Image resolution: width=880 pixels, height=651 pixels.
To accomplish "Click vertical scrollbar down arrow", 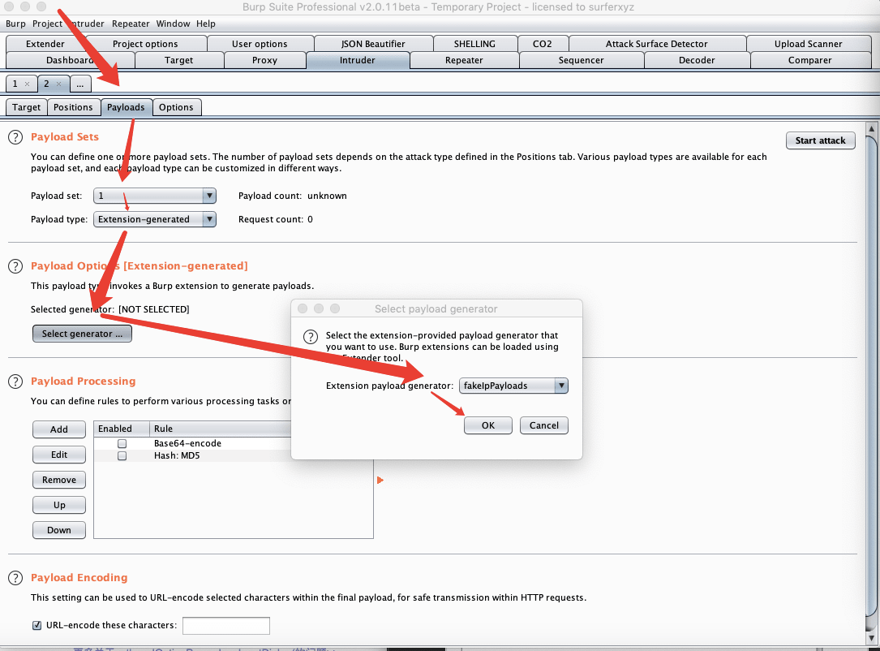I will point(872,639).
